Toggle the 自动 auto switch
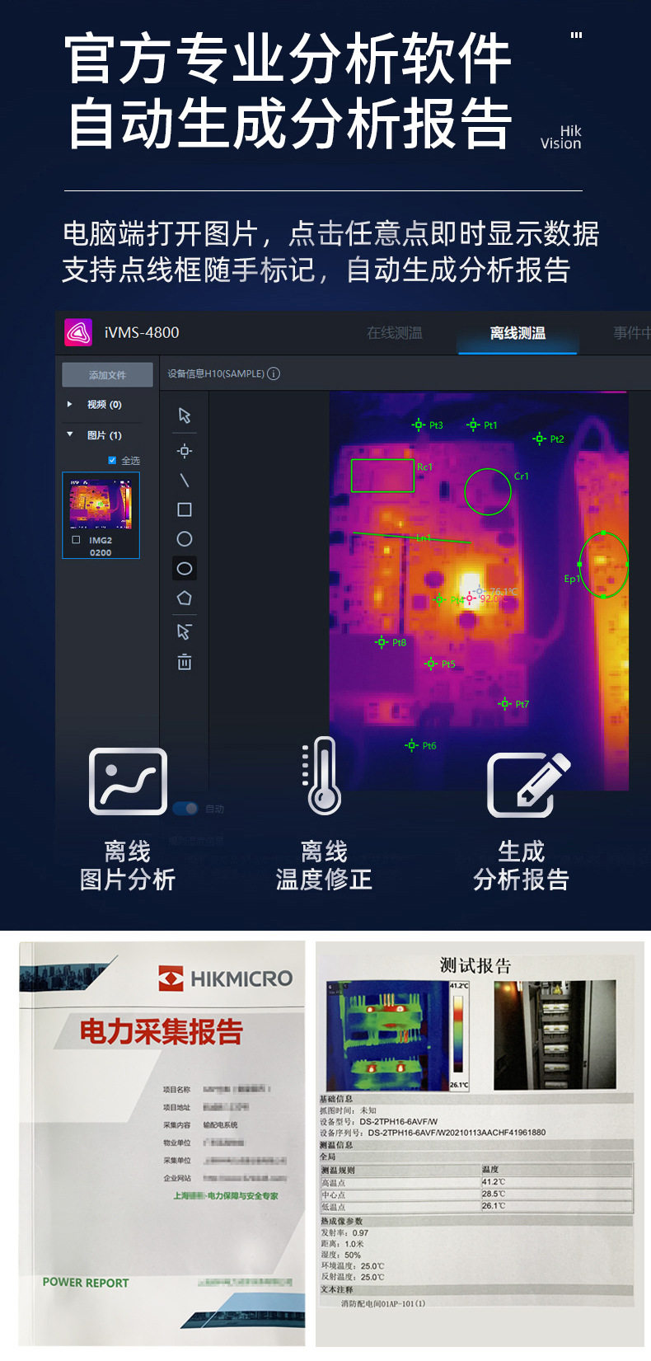Image resolution: width=651 pixels, height=1361 pixels. pyautogui.click(x=185, y=809)
